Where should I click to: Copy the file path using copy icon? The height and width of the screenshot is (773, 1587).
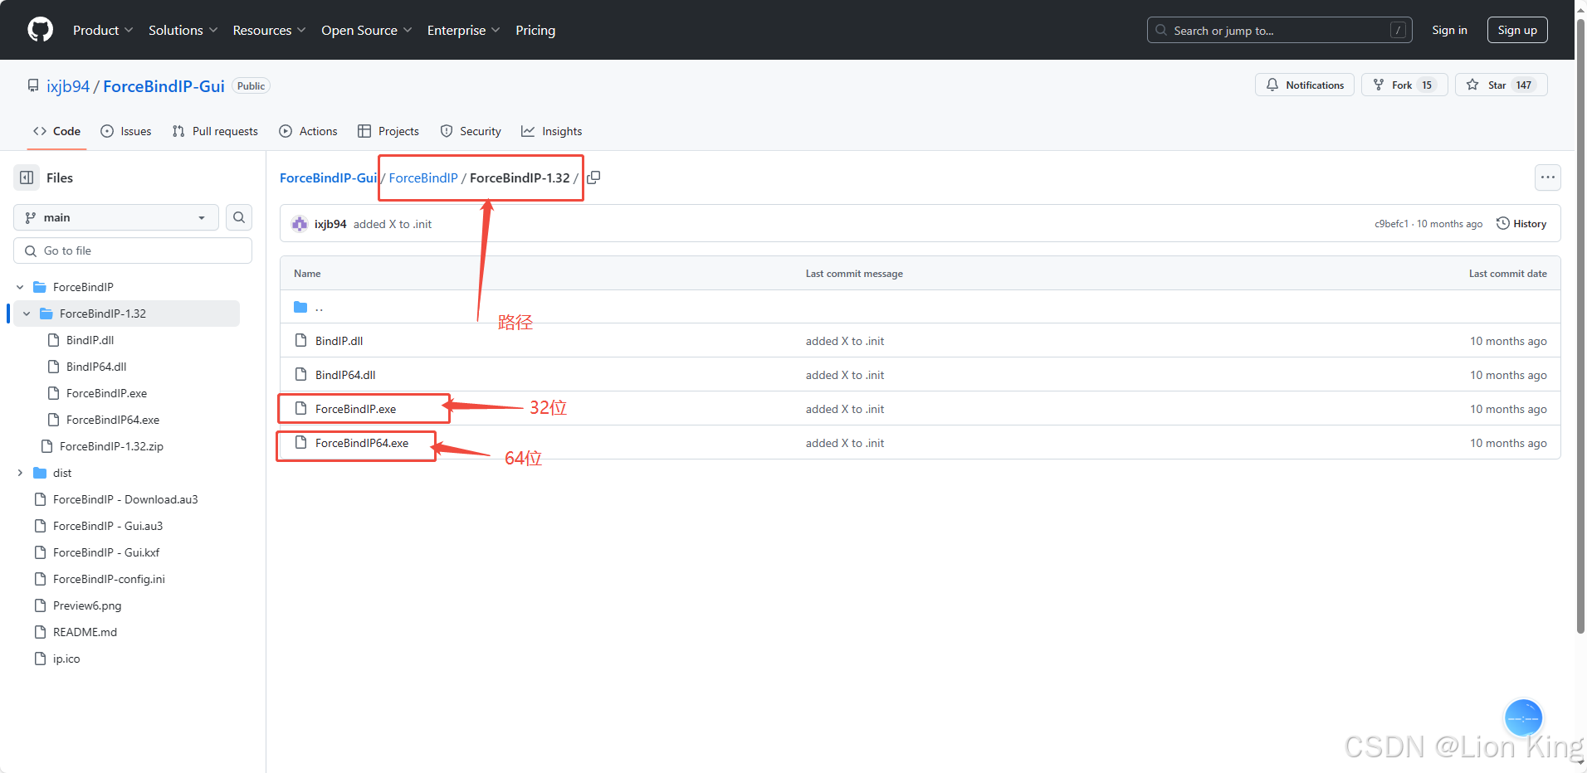click(x=593, y=177)
